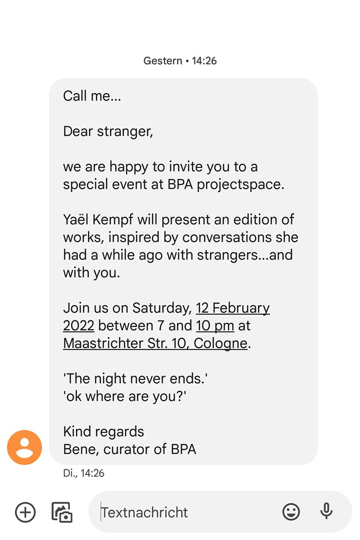
Task: Open the orange contact avatar
Action: (x=24, y=447)
